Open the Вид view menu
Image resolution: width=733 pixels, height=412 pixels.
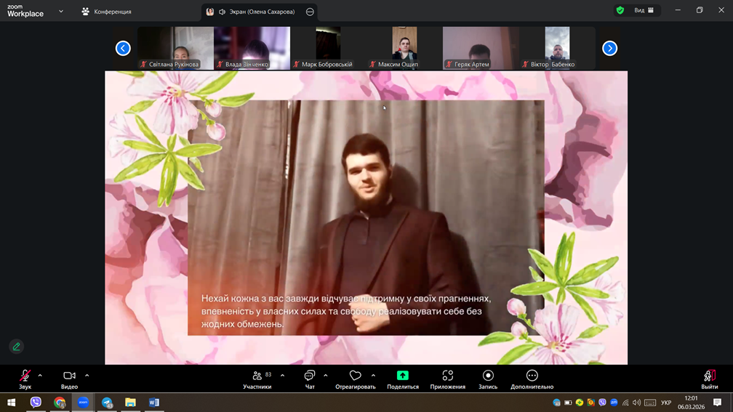coord(644,10)
